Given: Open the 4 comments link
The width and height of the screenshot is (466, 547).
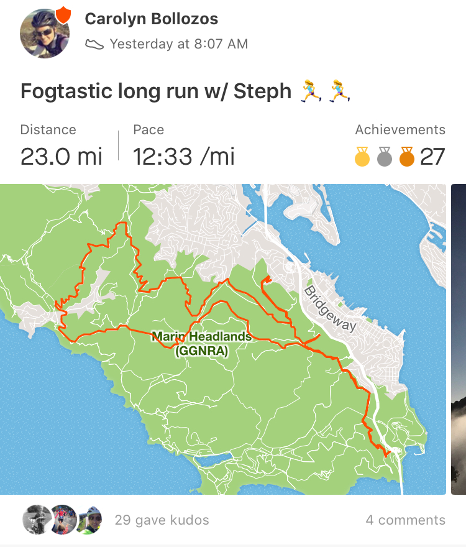Looking at the screenshot, I should click(x=405, y=520).
